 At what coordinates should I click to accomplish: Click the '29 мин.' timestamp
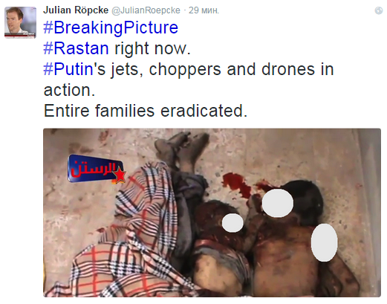(x=204, y=10)
